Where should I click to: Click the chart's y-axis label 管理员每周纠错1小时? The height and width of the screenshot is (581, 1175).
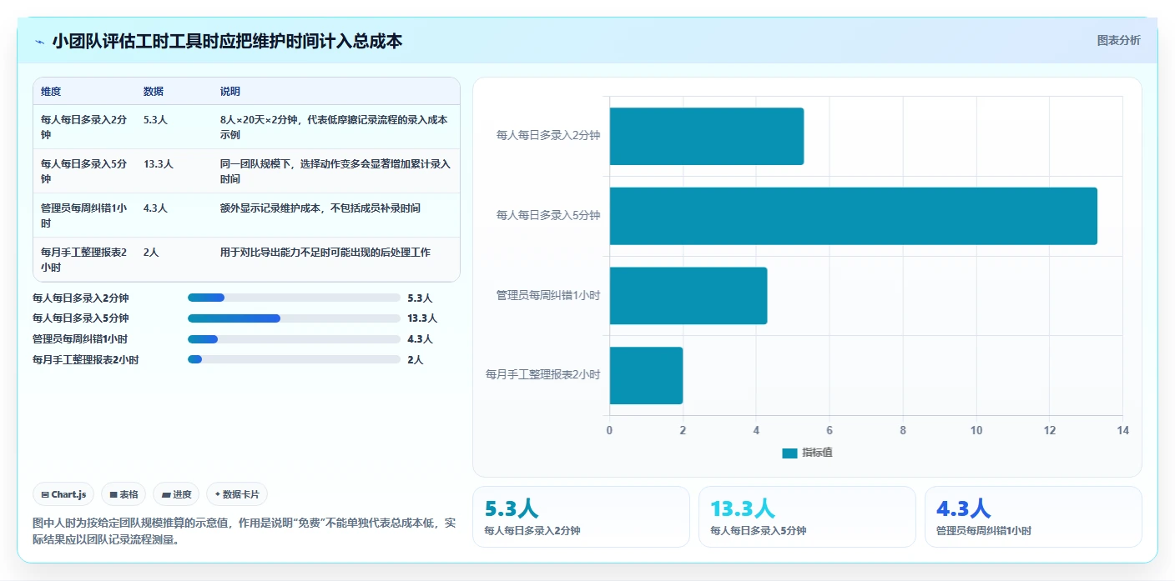548,295
